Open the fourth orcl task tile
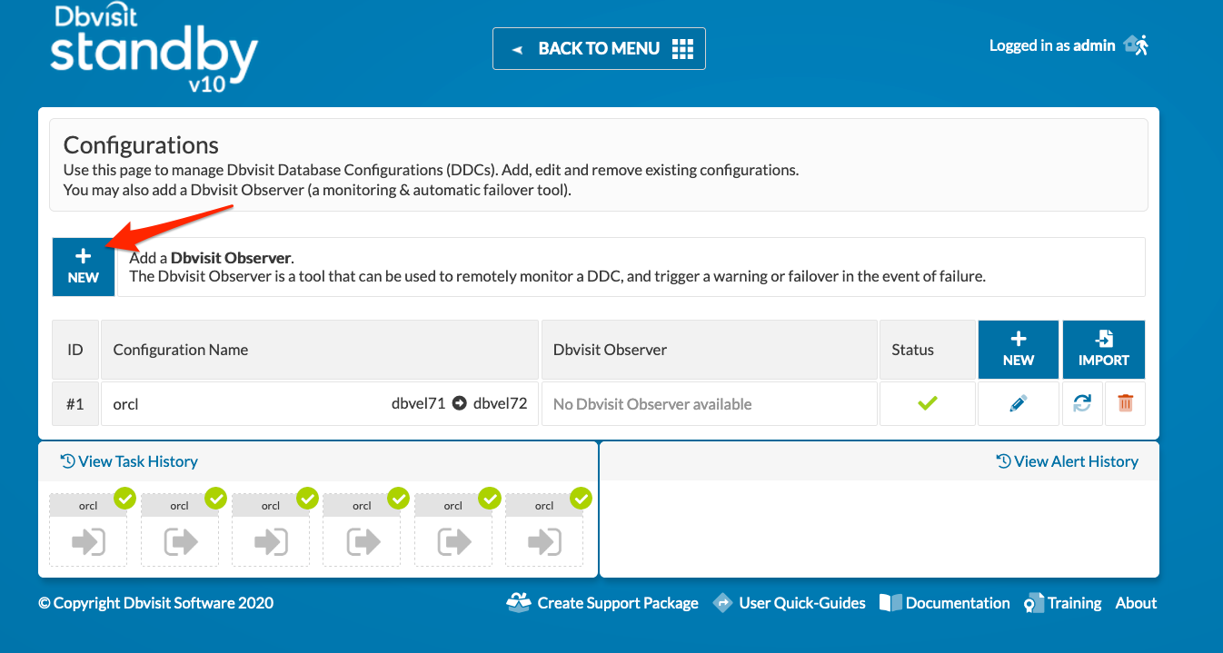 pyautogui.click(x=362, y=529)
